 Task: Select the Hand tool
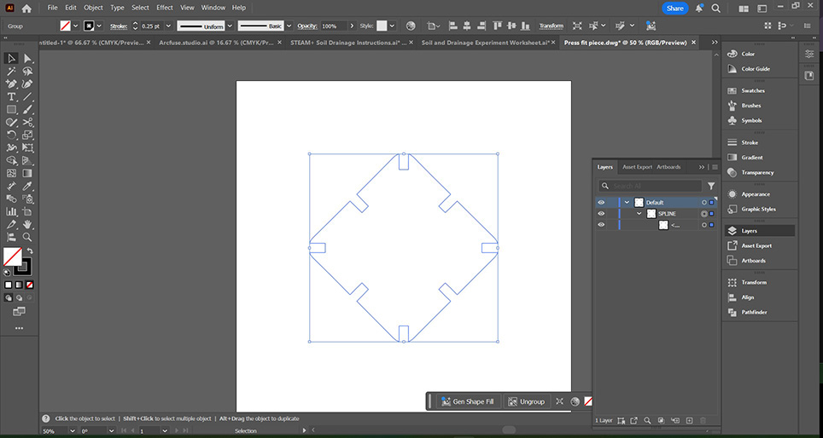click(x=27, y=224)
